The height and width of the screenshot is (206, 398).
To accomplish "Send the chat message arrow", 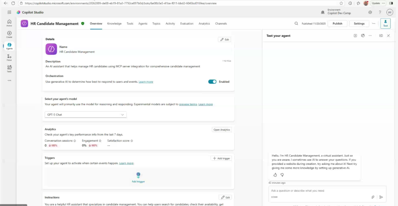I will click(381, 197).
